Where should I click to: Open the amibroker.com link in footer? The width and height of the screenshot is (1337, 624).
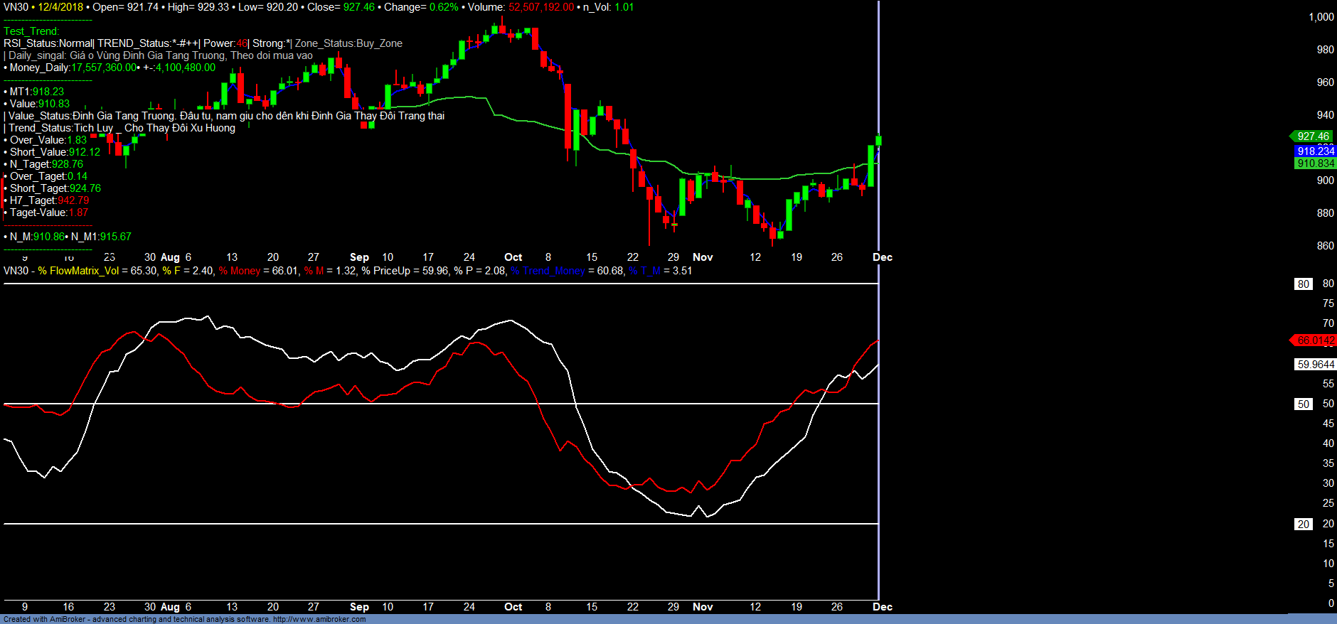coord(319,620)
